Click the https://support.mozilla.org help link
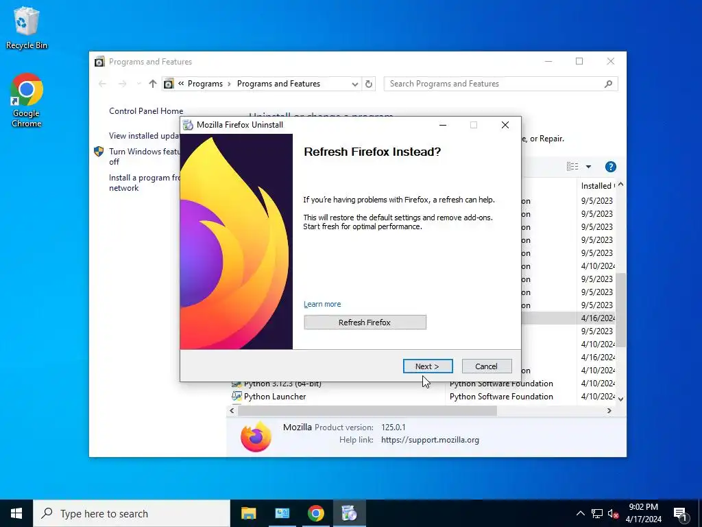 tap(430, 440)
